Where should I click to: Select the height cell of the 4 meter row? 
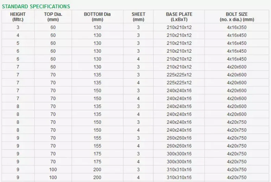[x=18, y=35]
